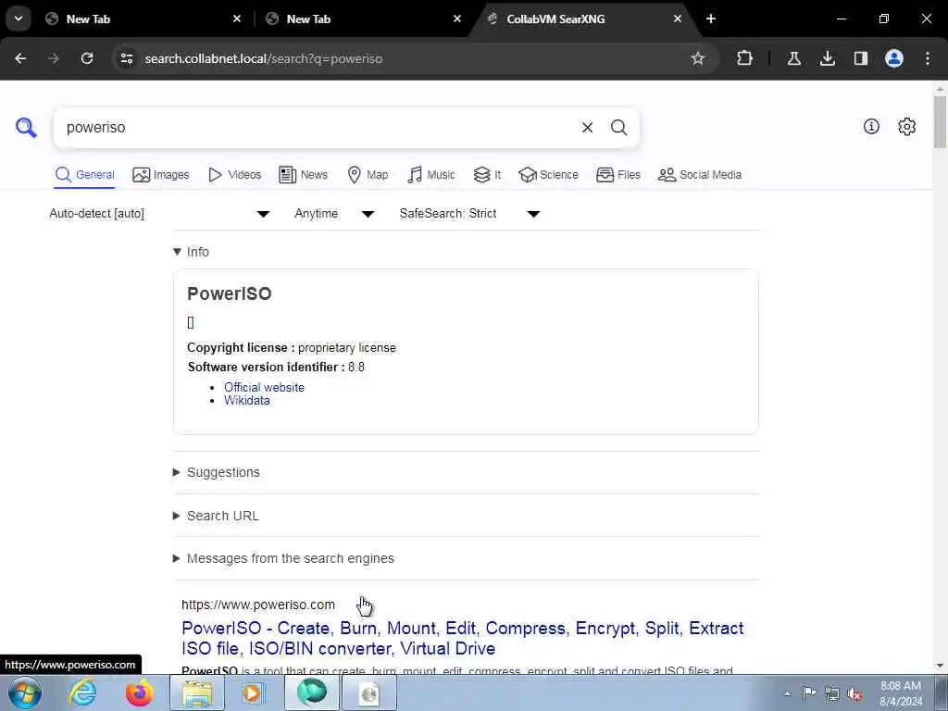Open the Anytime time range dropdown
This screenshot has height=711, width=948.
(333, 214)
